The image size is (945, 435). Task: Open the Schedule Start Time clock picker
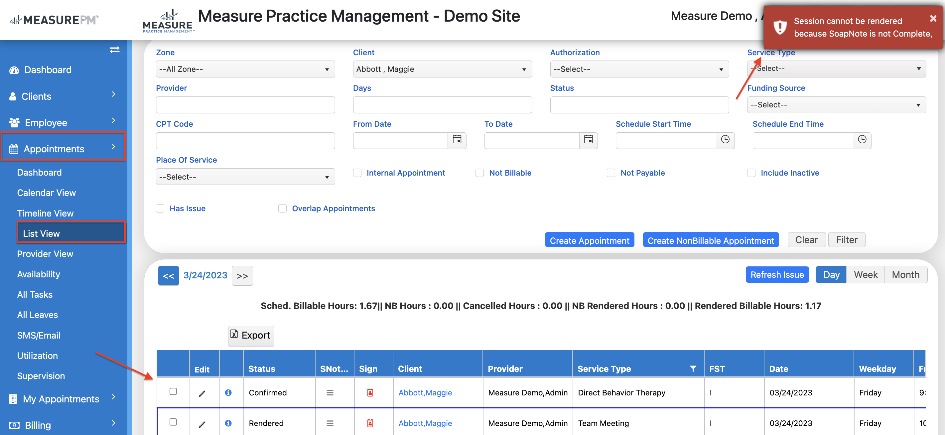tap(725, 139)
